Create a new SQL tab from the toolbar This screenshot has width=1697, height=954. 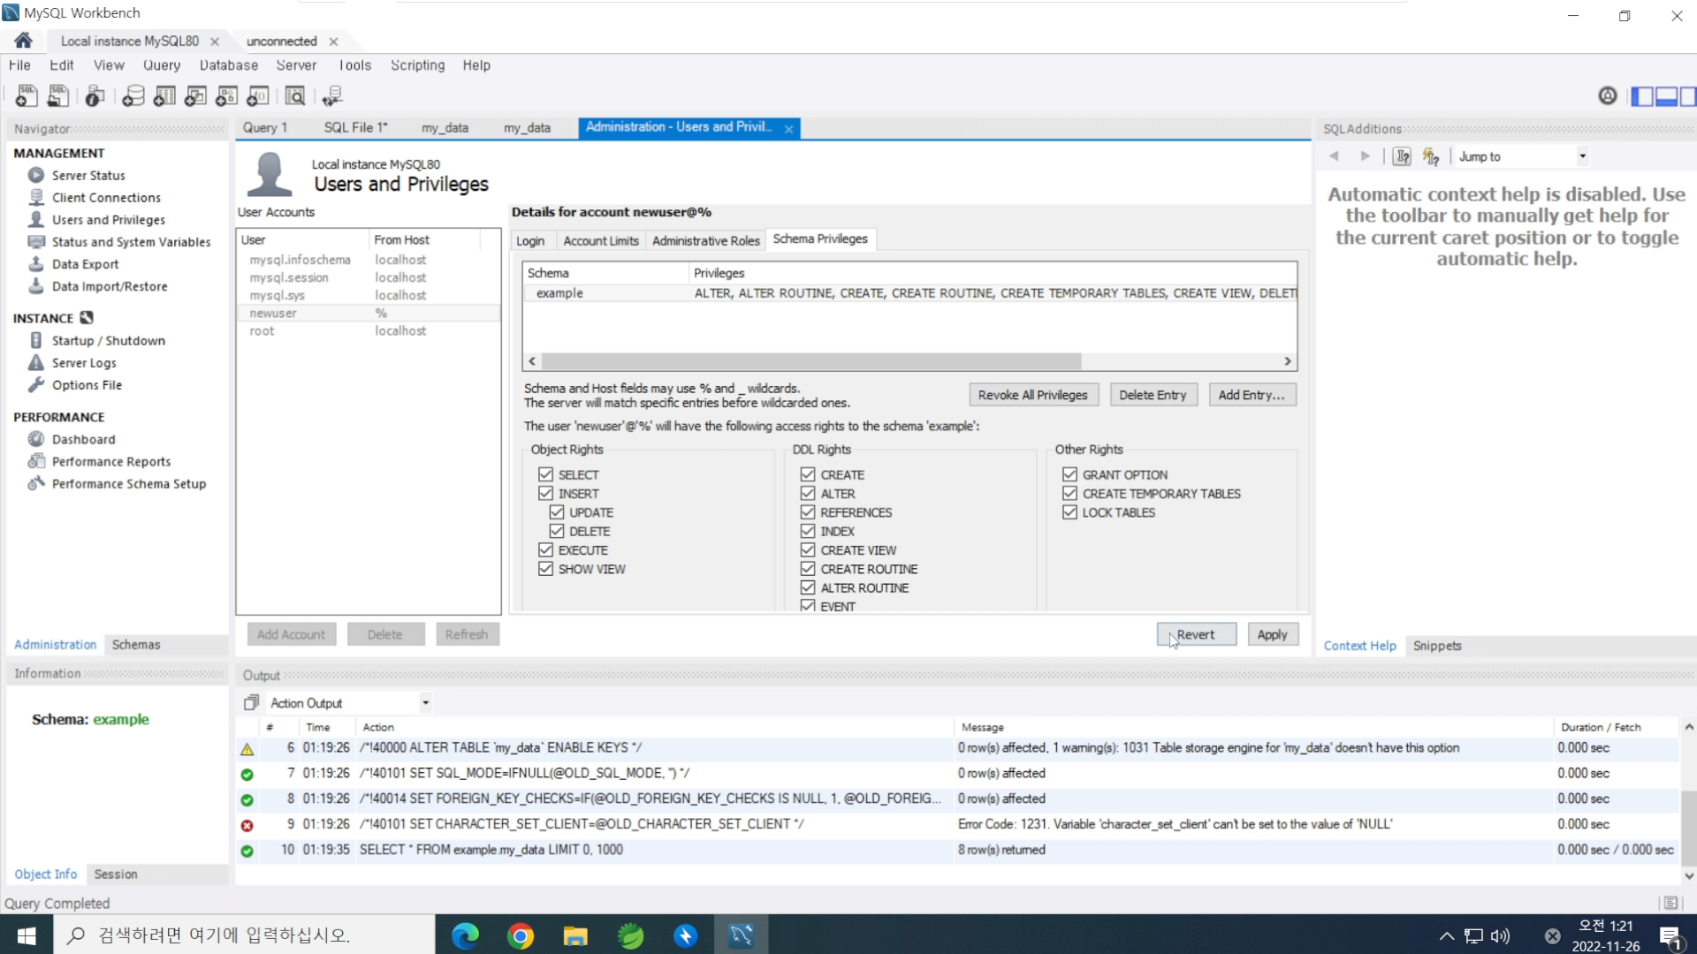point(27,95)
